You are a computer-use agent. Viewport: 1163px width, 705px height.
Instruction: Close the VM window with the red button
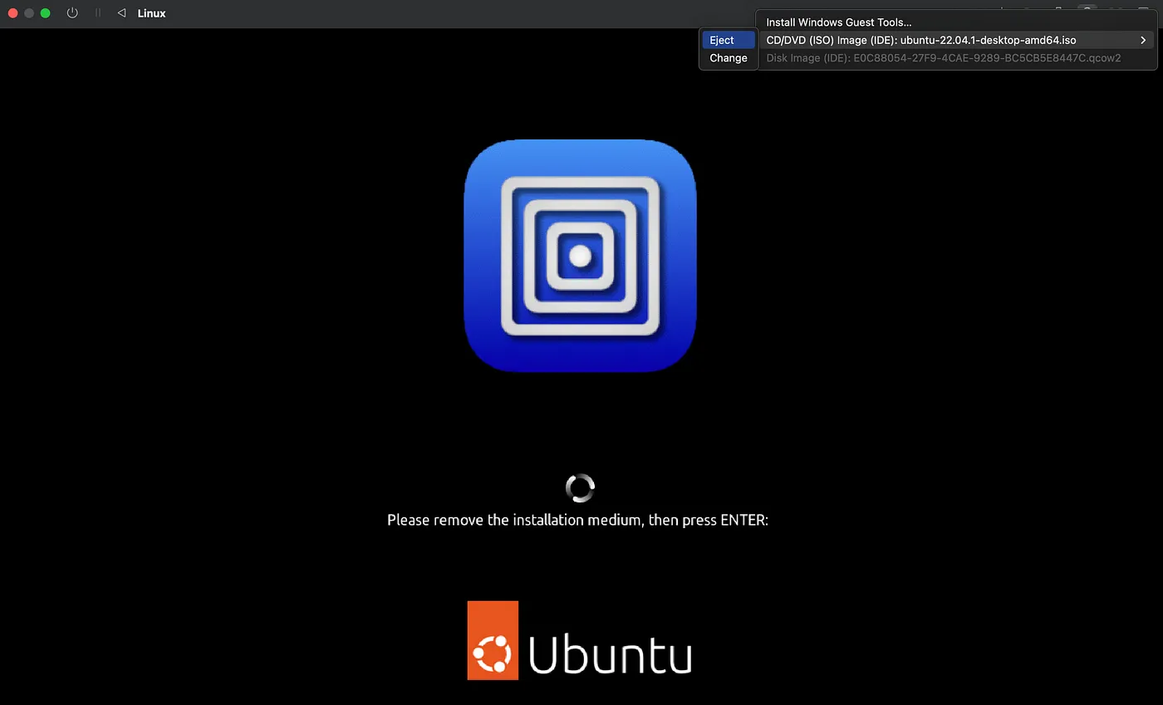(13, 13)
